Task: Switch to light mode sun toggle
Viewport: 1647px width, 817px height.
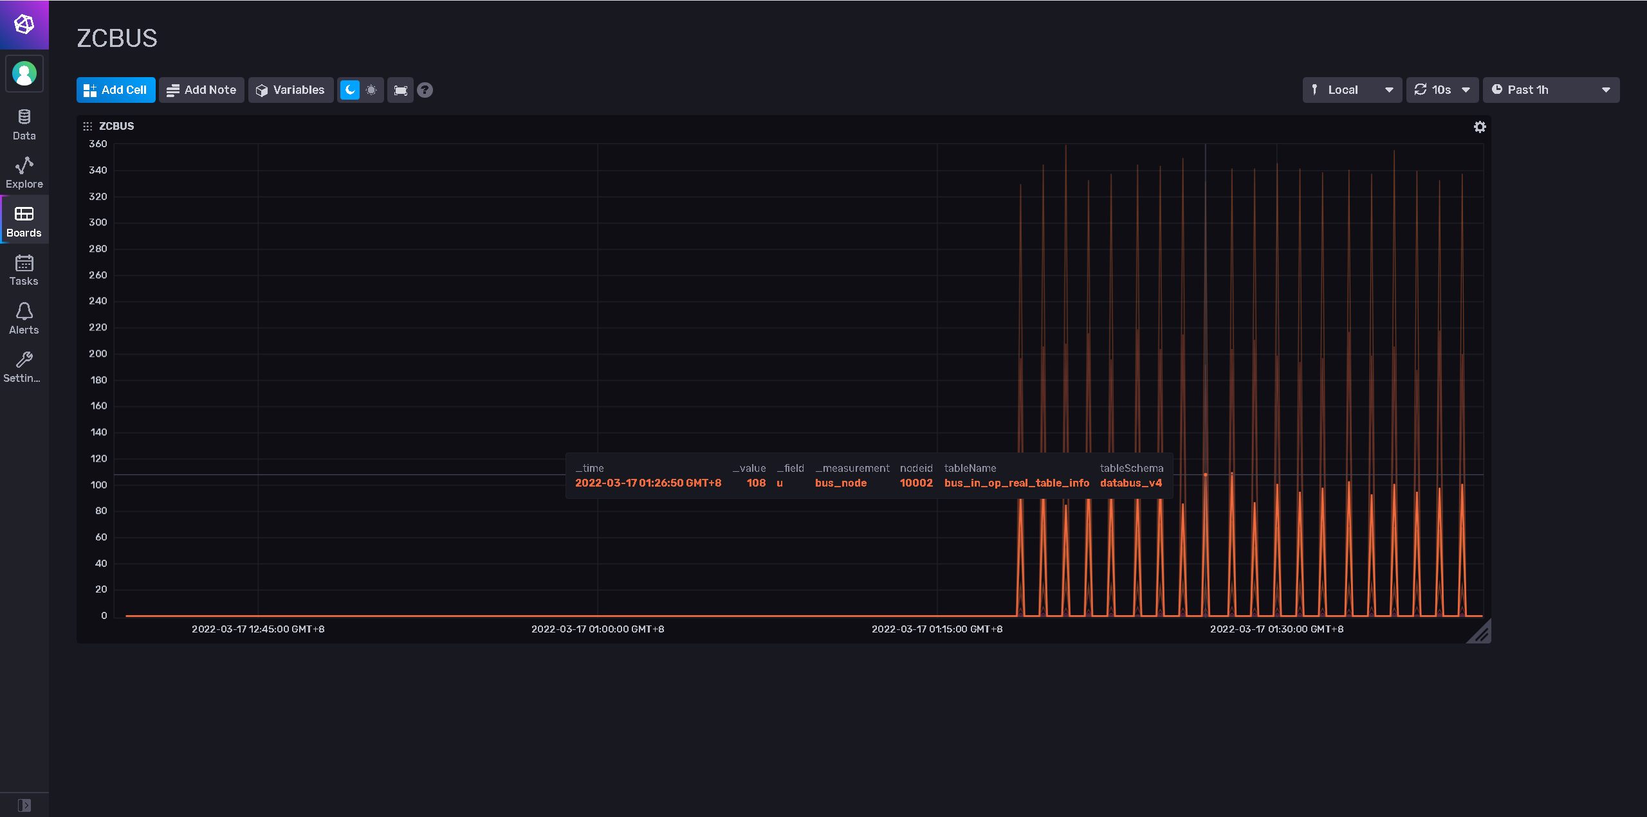Action: 371,90
